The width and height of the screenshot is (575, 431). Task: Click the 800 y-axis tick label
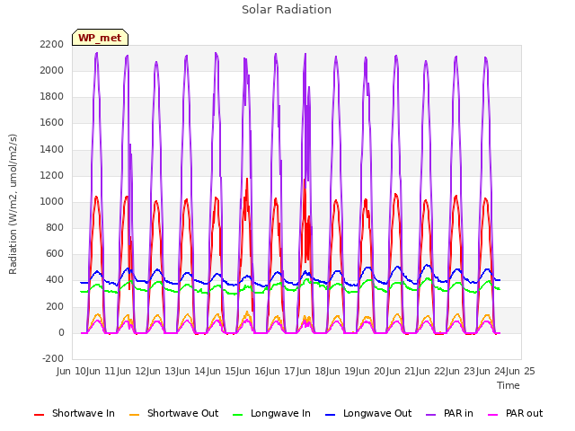[x=55, y=227]
